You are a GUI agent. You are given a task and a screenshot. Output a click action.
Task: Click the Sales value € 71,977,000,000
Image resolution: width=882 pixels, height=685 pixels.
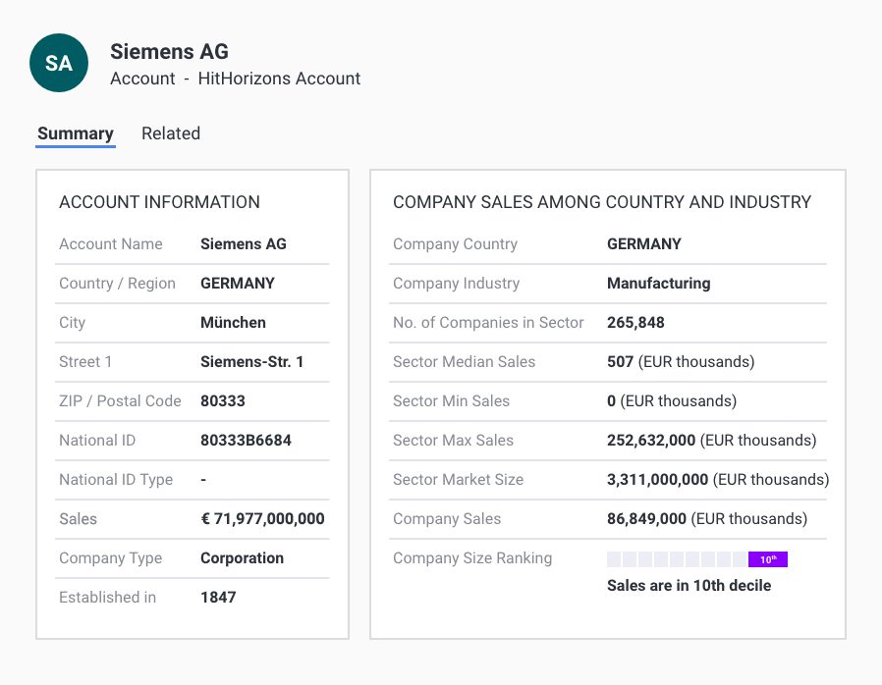point(262,519)
